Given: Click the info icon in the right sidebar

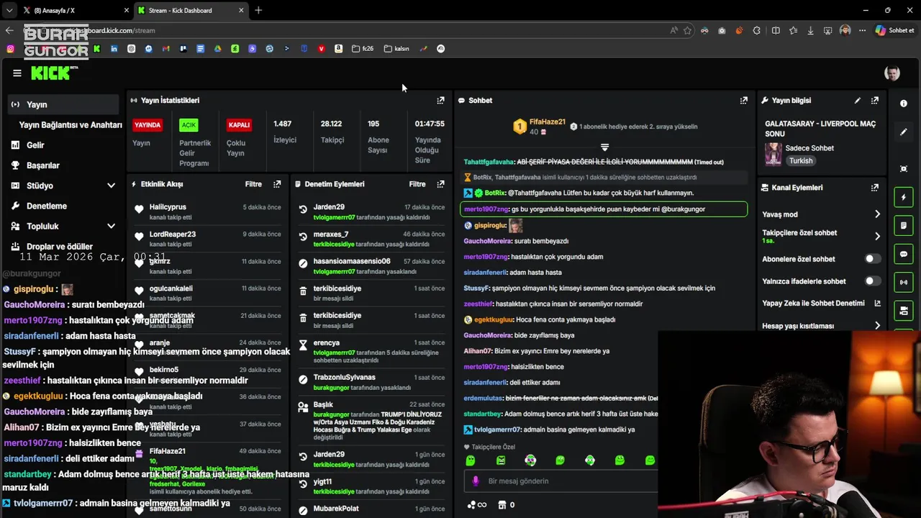Looking at the screenshot, I should pos(904,104).
